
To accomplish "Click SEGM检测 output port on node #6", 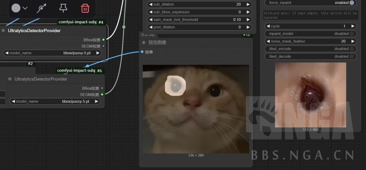I will point(102,95).
